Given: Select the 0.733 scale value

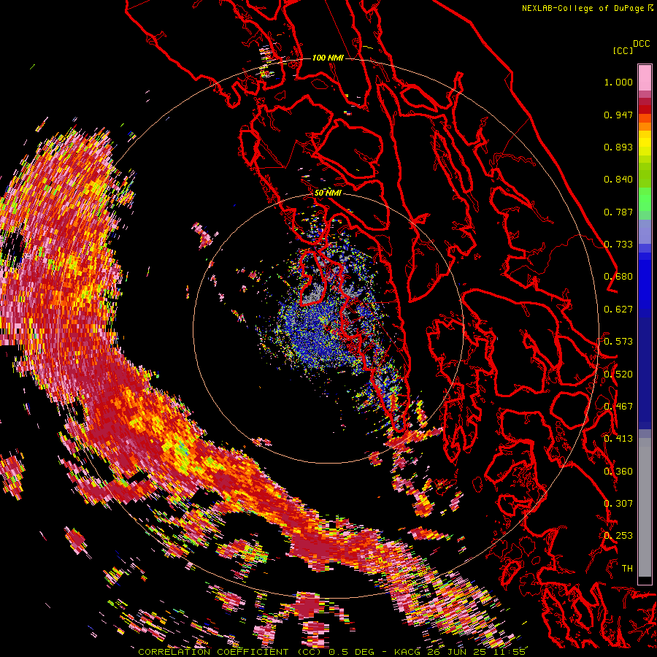Looking at the screenshot, I should click(618, 245).
